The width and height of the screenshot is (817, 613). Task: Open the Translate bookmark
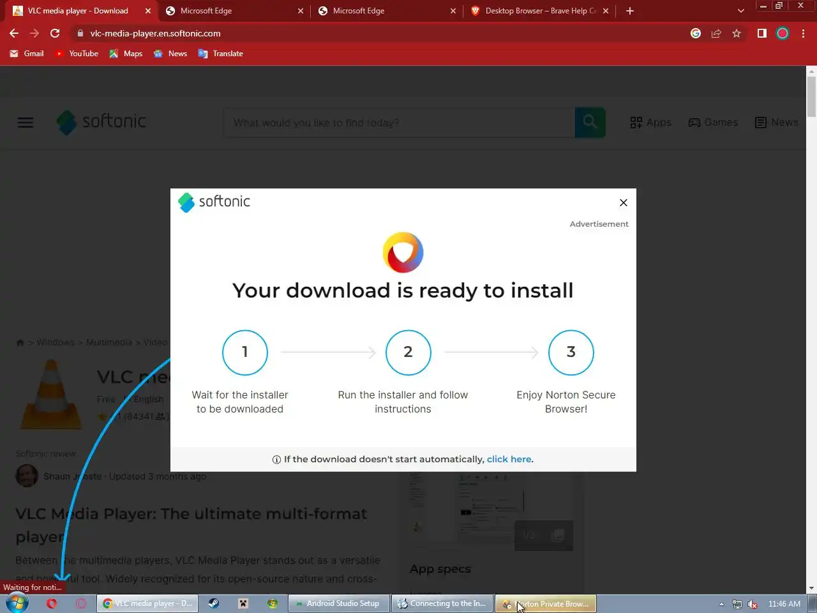click(221, 54)
